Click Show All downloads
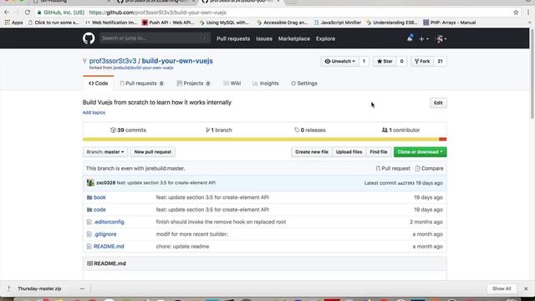535x301 pixels. coord(502,288)
